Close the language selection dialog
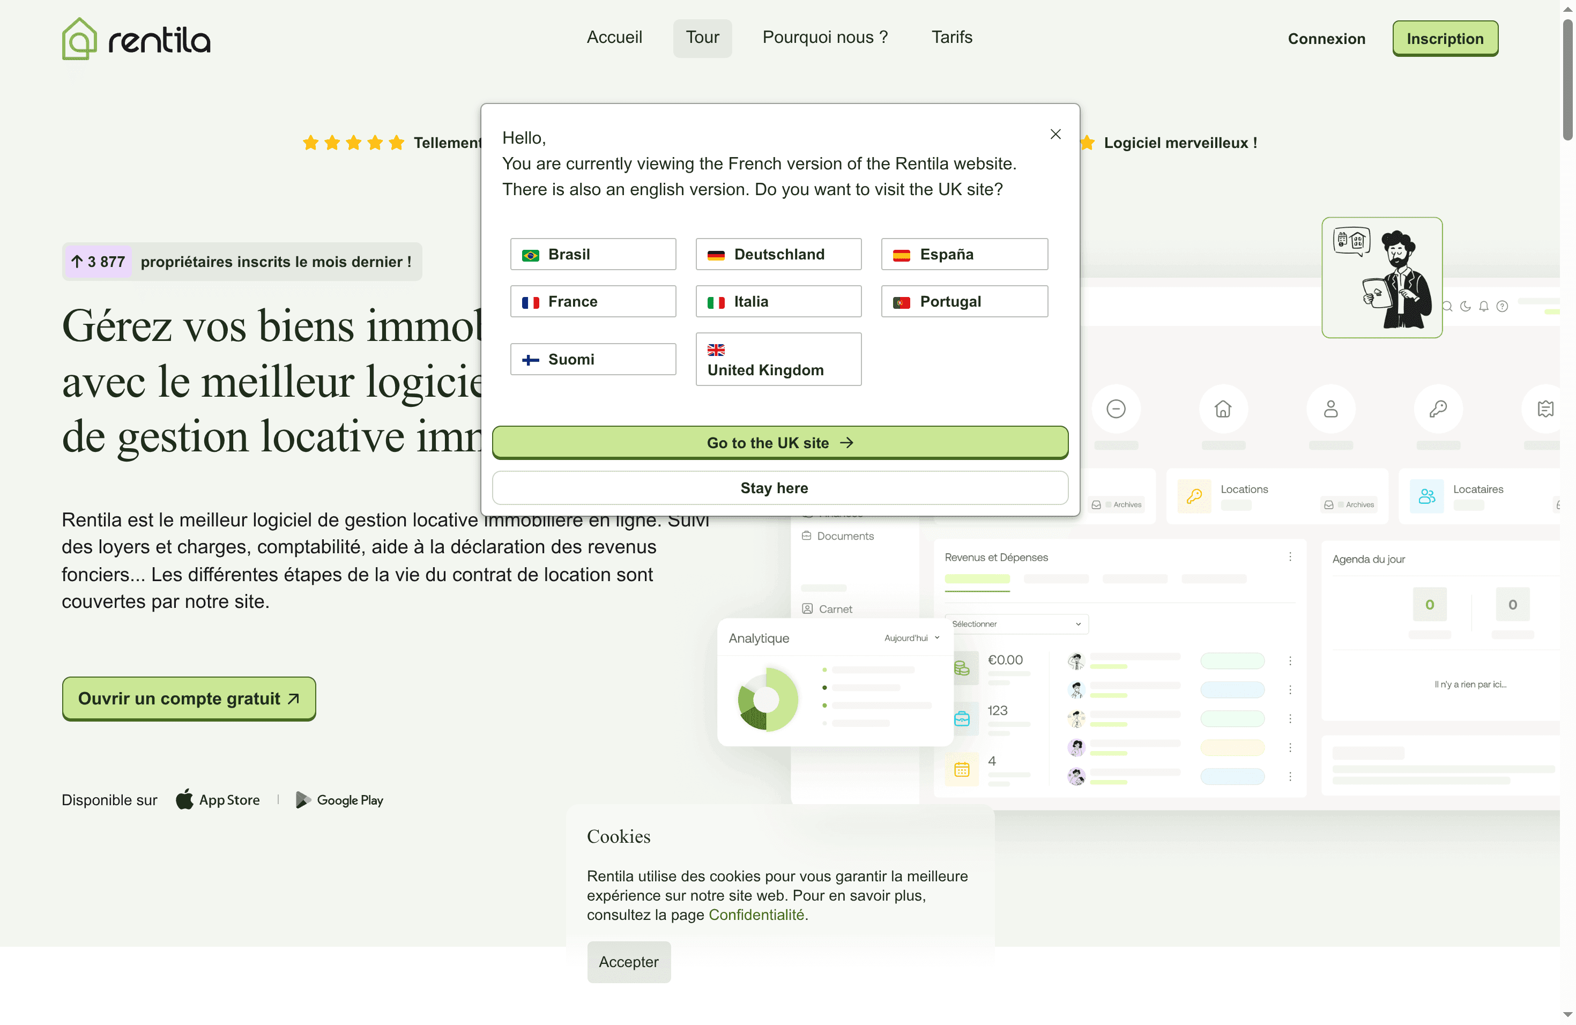 pyautogui.click(x=1055, y=133)
